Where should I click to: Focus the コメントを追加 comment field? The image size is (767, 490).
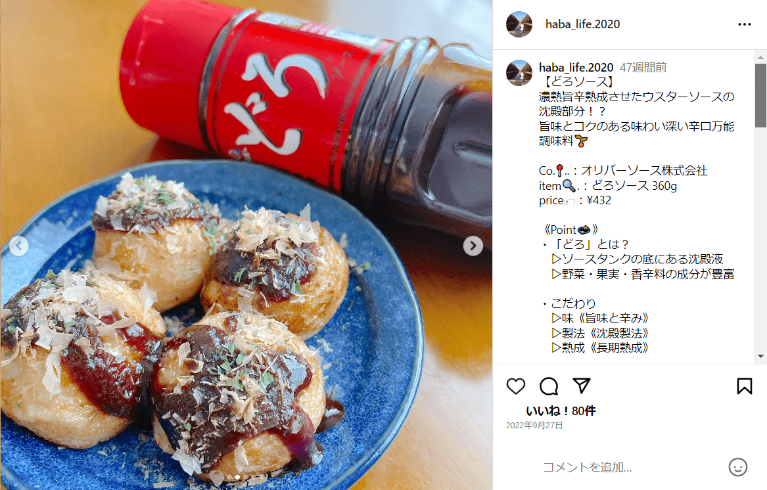pos(631,467)
